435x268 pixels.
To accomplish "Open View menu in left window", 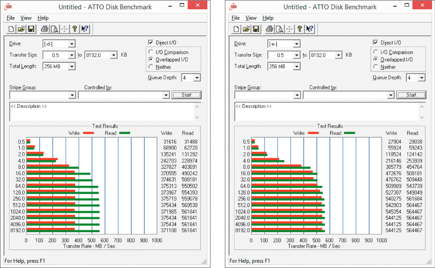I will point(26,18).
